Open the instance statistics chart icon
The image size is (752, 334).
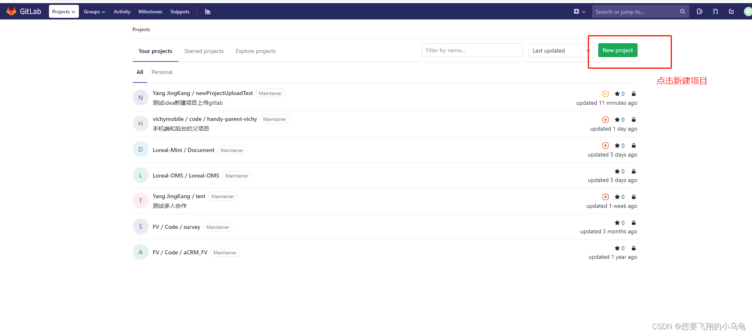(208, 12)
